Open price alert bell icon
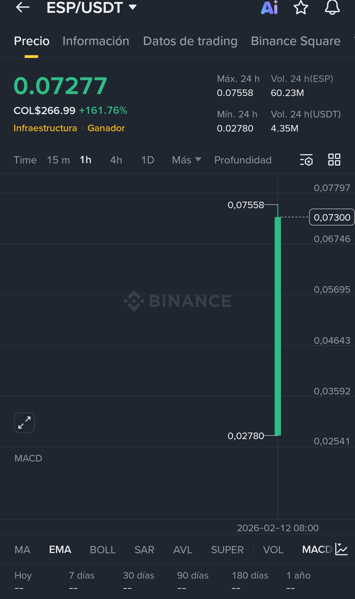The image size is (355, 599). [332, 7]
